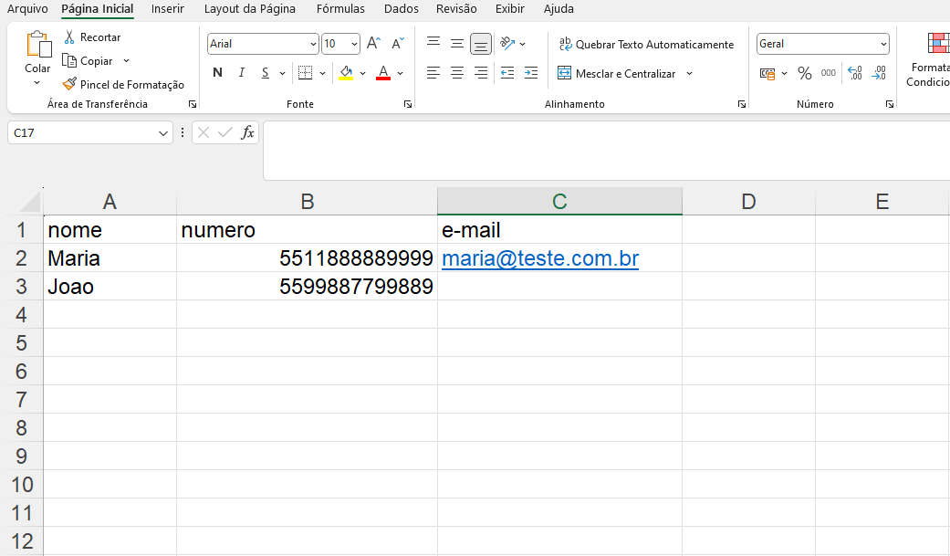Align text to bottom

[x=480, y=44]
